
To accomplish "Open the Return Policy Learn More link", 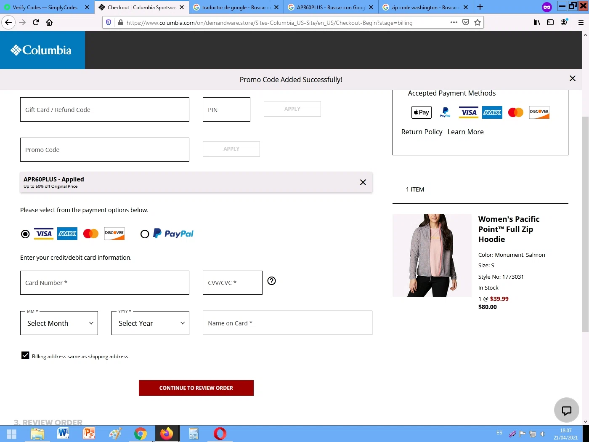I will point(466,132).
